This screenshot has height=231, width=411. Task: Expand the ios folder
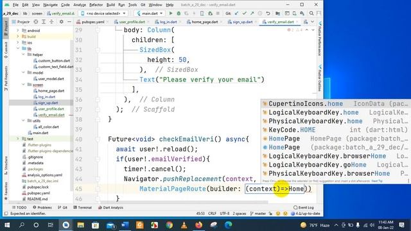click(x=18, y=42)
